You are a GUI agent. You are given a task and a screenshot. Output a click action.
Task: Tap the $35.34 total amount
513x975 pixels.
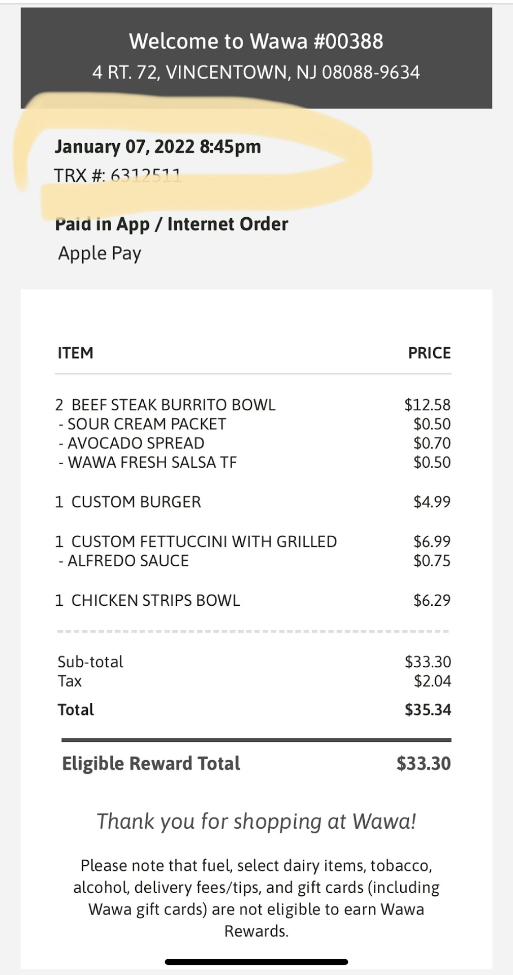coord(428,709)
